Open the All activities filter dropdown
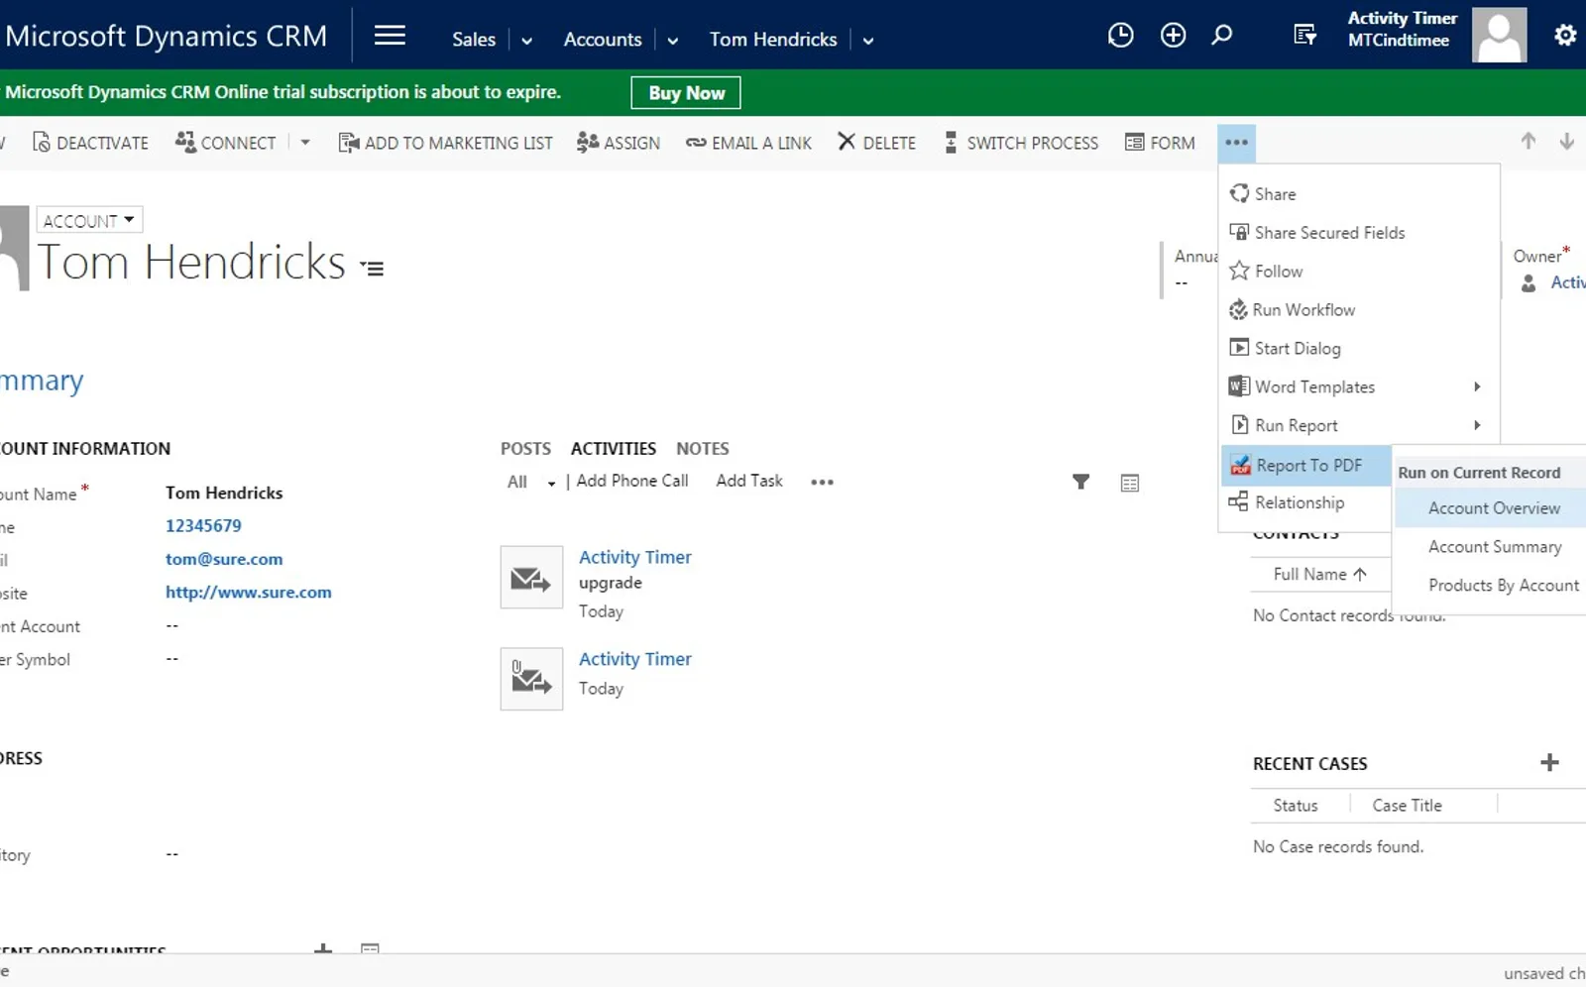 (x=531, y=483)
